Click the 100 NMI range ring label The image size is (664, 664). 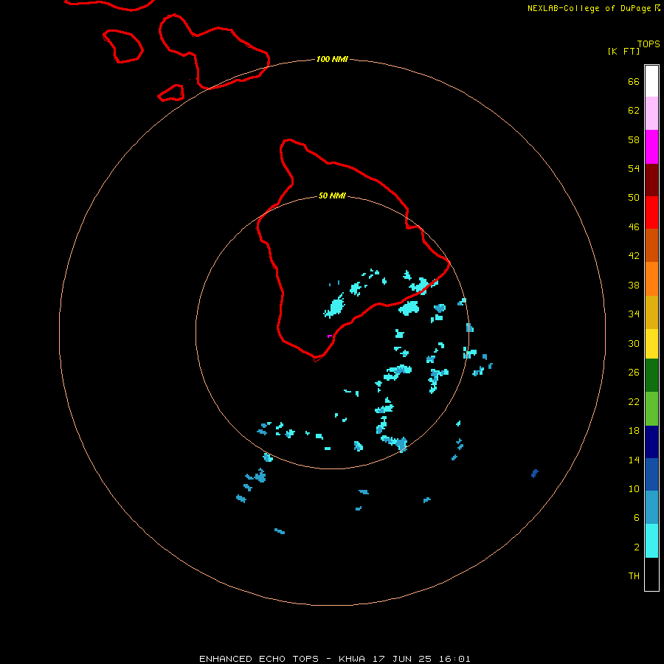tap(332, 59)
